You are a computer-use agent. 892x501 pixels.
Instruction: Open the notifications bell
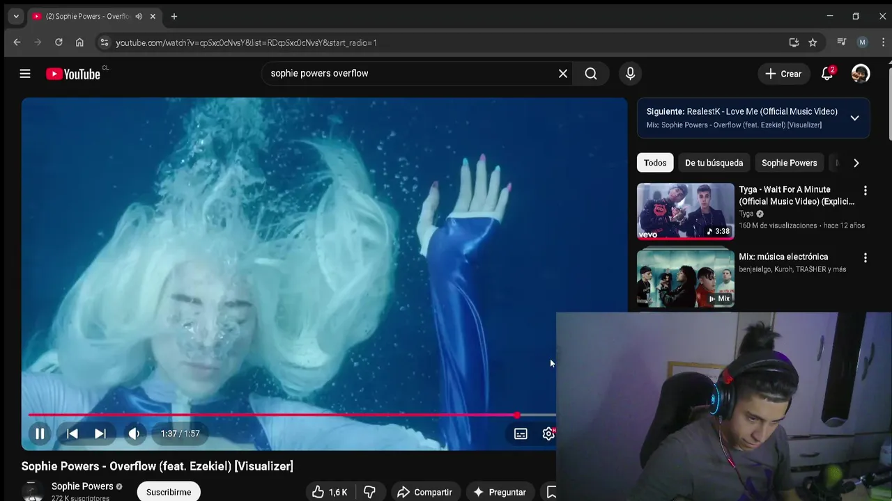click(x=827, y=74)
